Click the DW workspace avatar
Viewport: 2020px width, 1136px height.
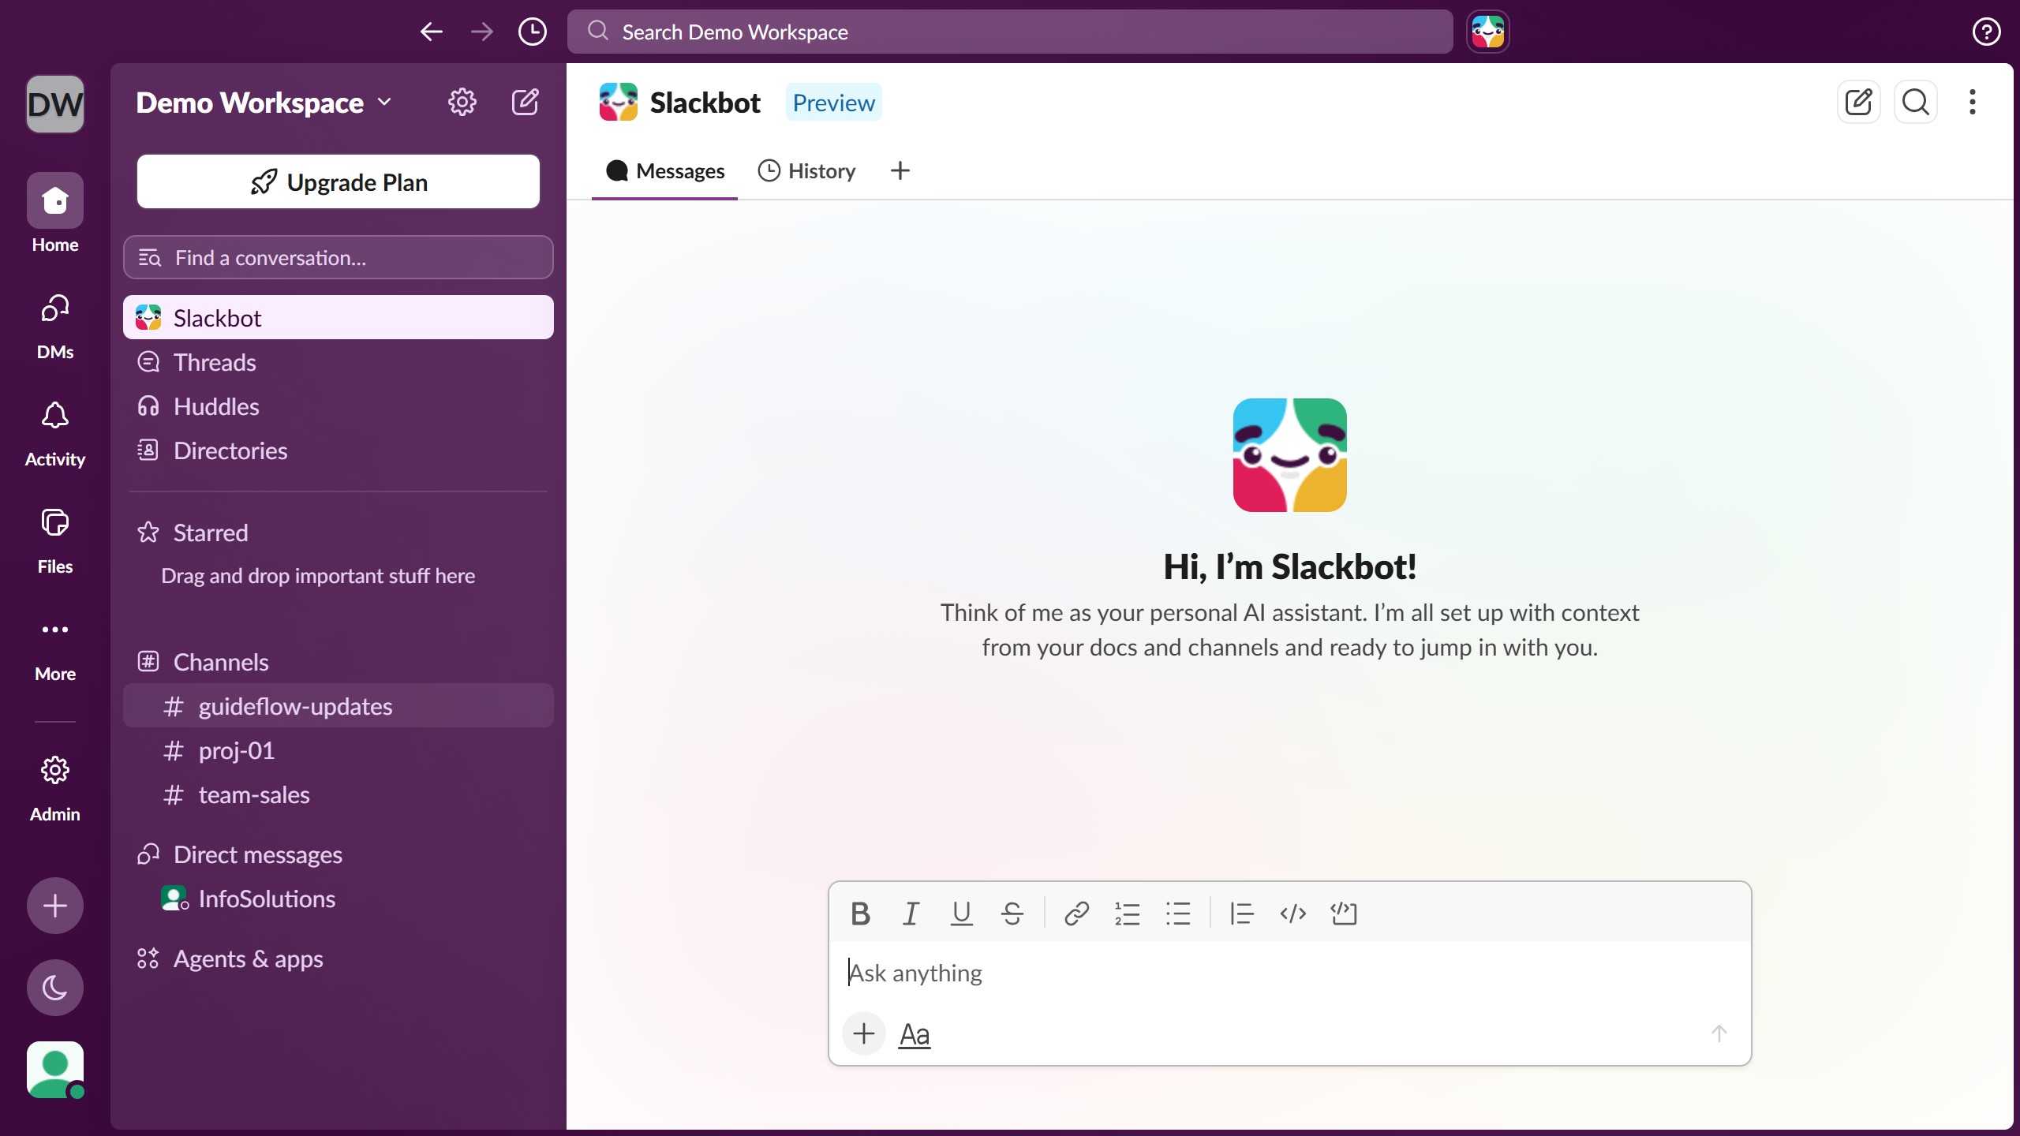point(55,104)
